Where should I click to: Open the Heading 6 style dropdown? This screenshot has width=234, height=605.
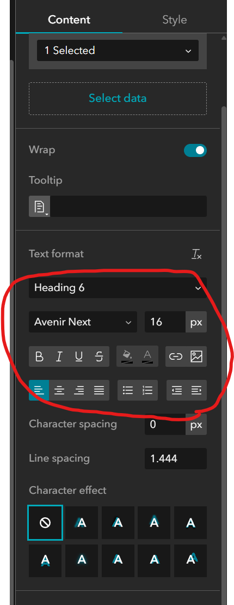point(118,288)
